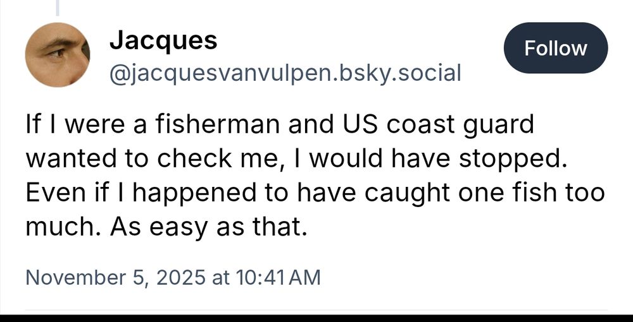Open the profile via the display name Jacques
Image resolution: width=633 pixels, height=322 pixels.
coord(163,40)
